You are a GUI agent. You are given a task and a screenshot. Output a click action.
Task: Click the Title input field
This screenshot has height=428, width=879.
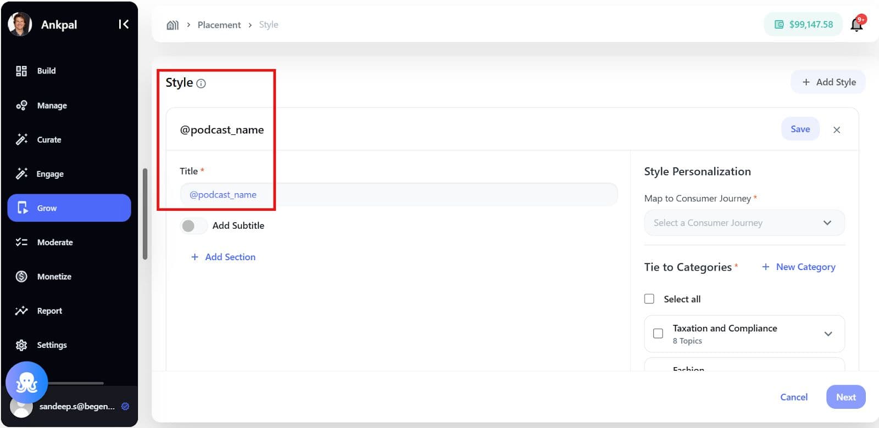[x=398, y=195]
